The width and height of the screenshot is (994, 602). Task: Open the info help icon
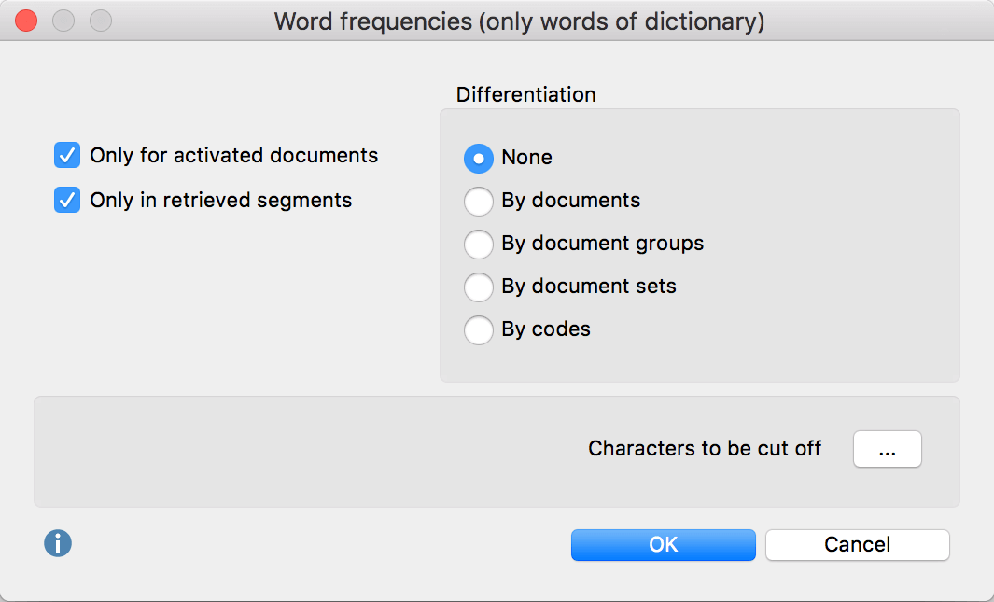58,543
